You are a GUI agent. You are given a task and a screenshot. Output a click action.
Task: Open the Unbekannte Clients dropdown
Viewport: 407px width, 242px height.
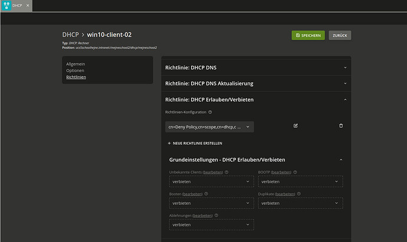tap(209, 181)
